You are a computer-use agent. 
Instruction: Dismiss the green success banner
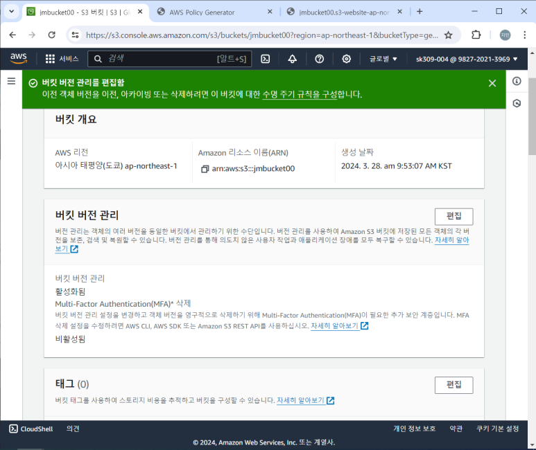coord(492,83)
